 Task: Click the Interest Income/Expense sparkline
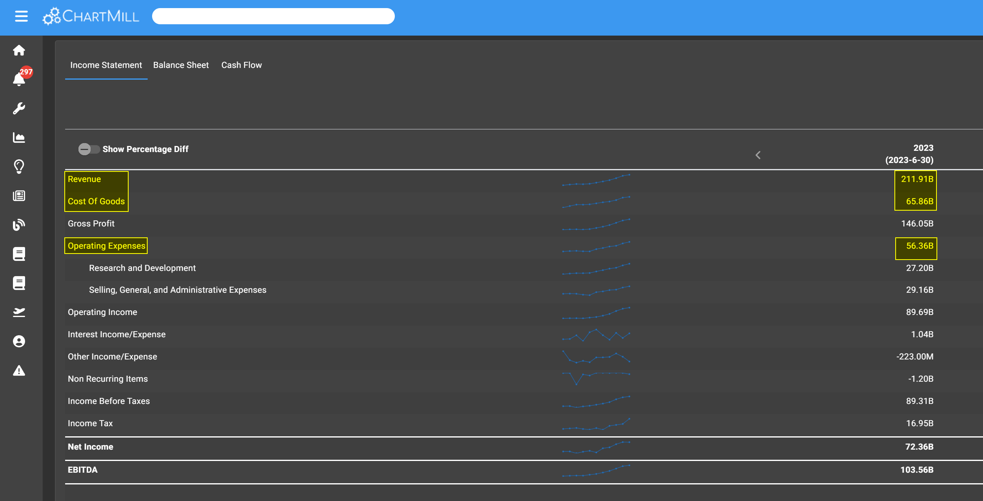pyautogui.click(x=596, y=335)
